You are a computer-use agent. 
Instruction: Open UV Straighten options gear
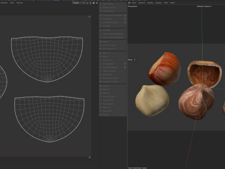tap(125, 64)
